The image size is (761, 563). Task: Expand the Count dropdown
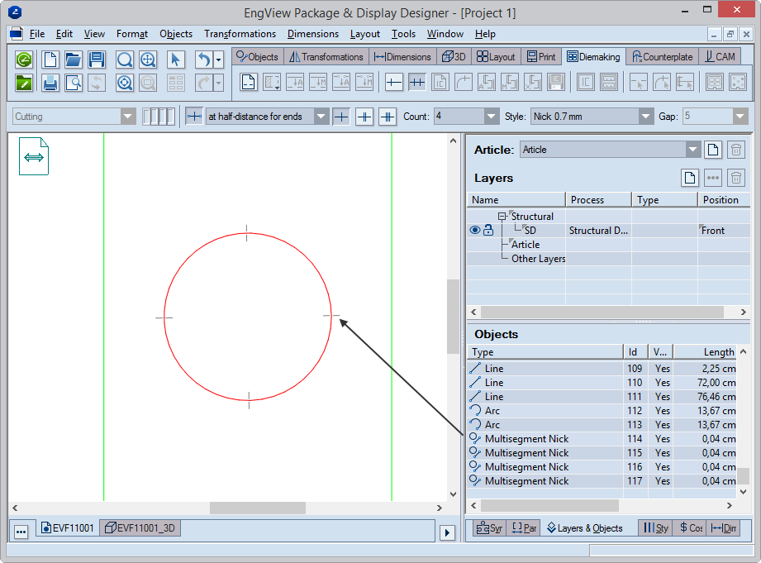[492, 117]
